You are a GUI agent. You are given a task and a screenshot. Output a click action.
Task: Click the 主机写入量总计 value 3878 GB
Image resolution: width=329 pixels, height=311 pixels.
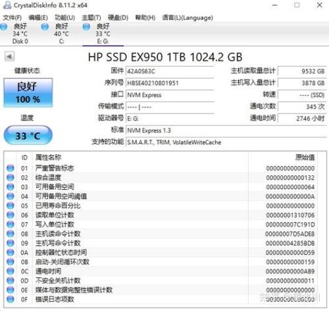coord(302,83)
